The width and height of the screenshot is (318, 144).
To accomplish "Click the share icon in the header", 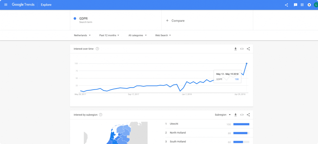I will click(x=286, y=5).
